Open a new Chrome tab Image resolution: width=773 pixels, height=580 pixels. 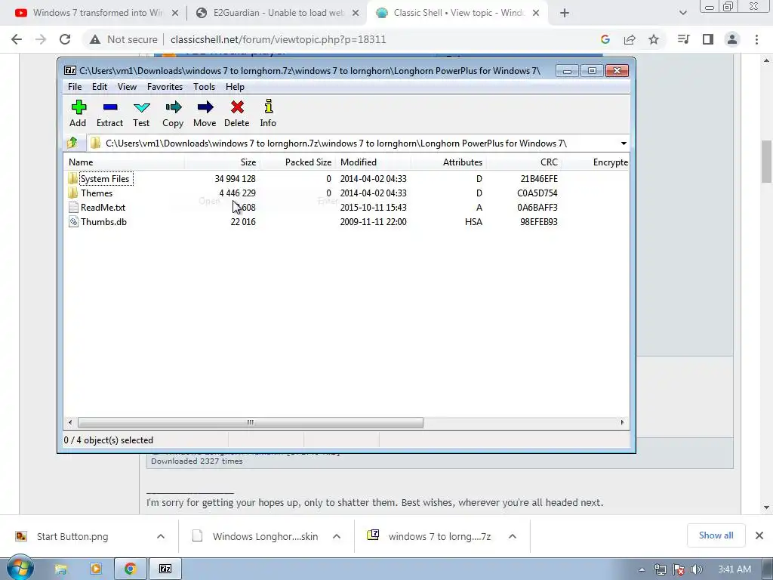(565, 13)
